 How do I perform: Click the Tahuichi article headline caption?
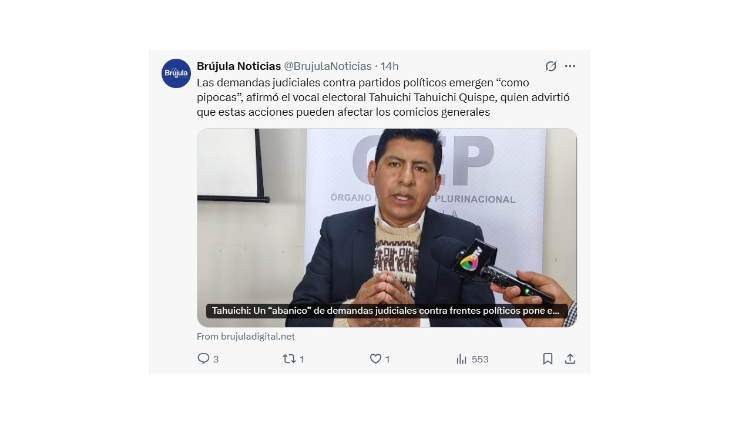tap(386, 311)
